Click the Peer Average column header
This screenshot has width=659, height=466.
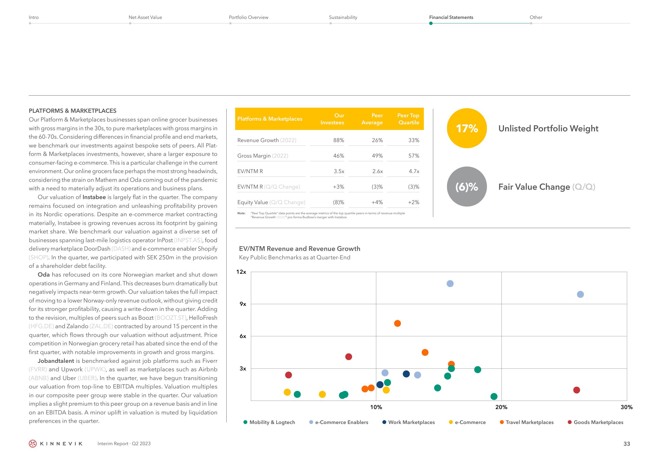pos(372,119)
